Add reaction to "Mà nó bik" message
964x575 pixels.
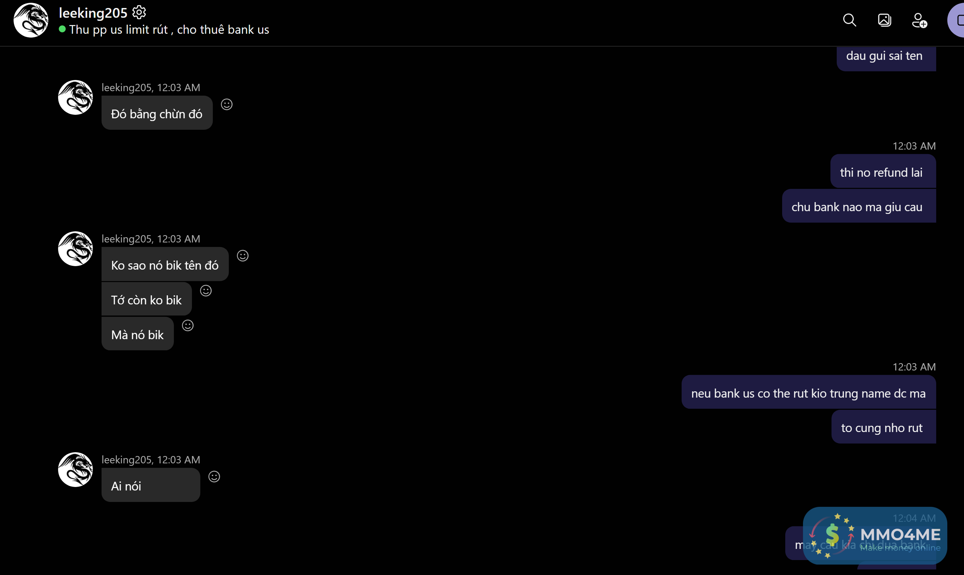[188, 326]
